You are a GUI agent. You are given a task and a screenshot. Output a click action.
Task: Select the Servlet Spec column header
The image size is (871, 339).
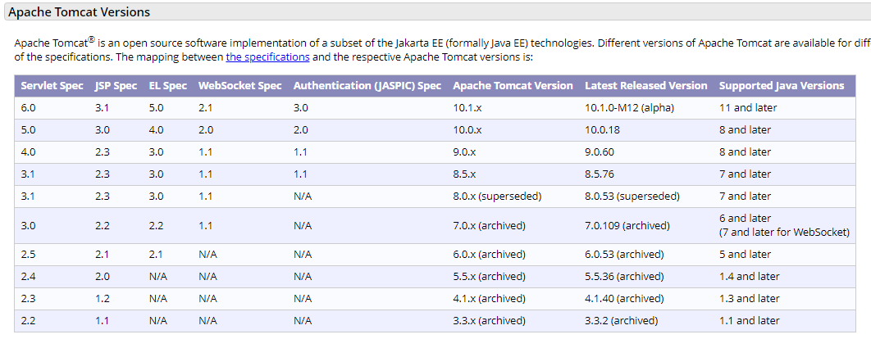[53, 86]
